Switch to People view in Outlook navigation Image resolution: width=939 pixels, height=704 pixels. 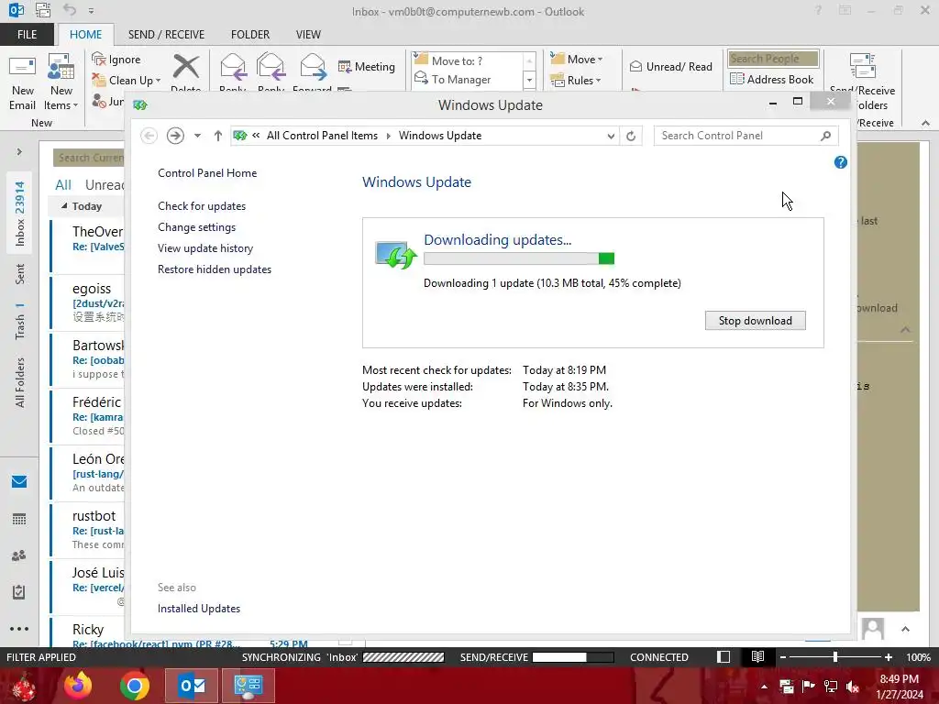pos(19,555)
